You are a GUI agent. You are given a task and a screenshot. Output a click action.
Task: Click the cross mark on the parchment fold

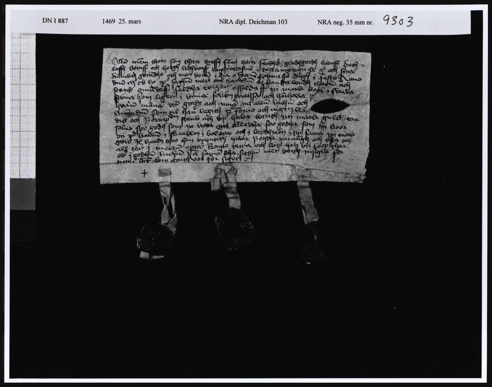pyautogui.click(x=144, y=173)
